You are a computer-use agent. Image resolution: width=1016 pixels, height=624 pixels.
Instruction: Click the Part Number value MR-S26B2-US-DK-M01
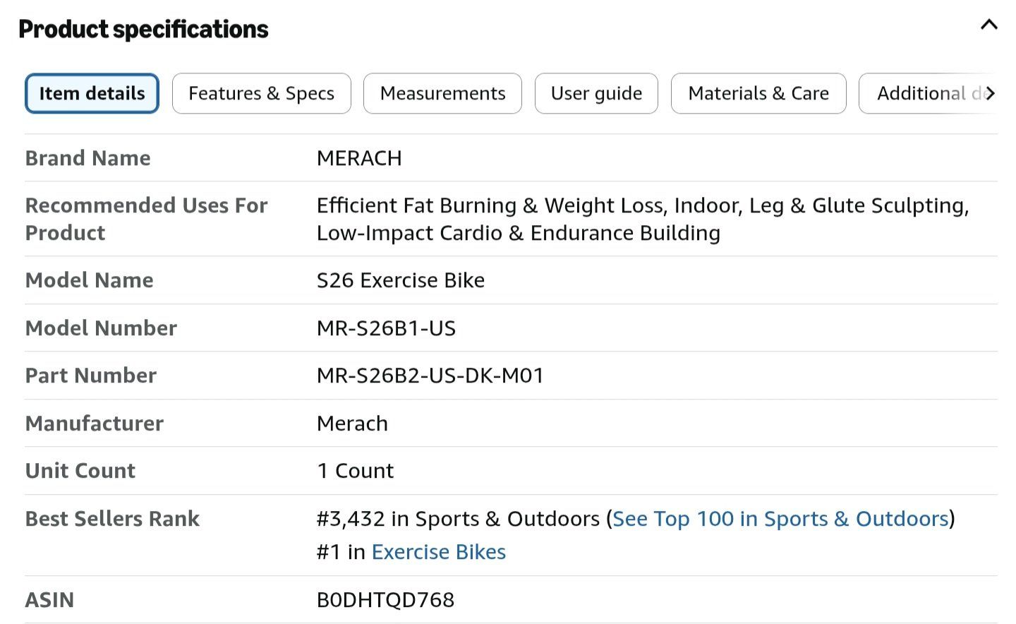click(x=430, y=376)
